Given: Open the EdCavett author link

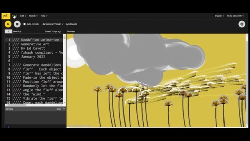Looking at the screenshot, I should 73,24.
